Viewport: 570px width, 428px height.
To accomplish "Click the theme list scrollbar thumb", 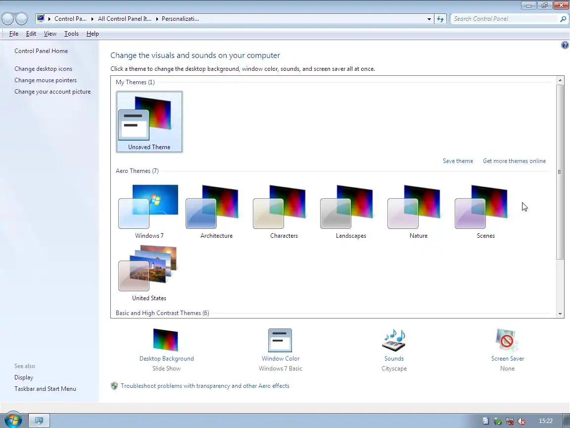I will 560,172.
